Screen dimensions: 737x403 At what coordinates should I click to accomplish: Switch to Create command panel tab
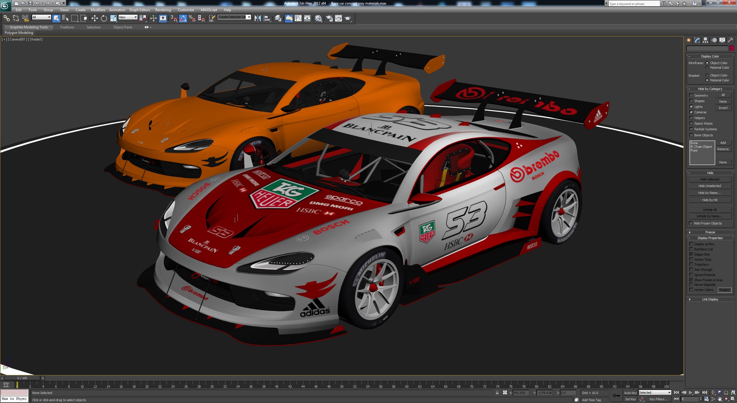[x=689, y=40]
